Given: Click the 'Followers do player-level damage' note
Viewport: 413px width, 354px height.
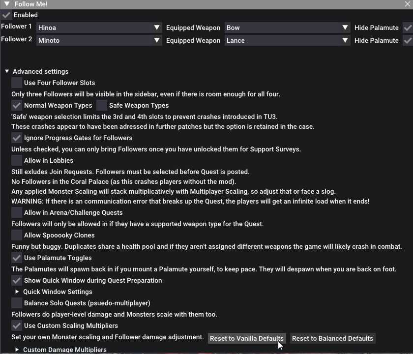Looking at the screenshot, I should 114,315.
